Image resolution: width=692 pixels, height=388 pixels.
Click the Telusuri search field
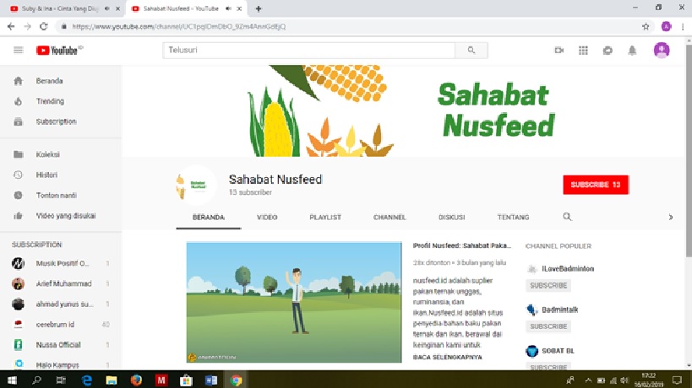click(x=309, y=51)
